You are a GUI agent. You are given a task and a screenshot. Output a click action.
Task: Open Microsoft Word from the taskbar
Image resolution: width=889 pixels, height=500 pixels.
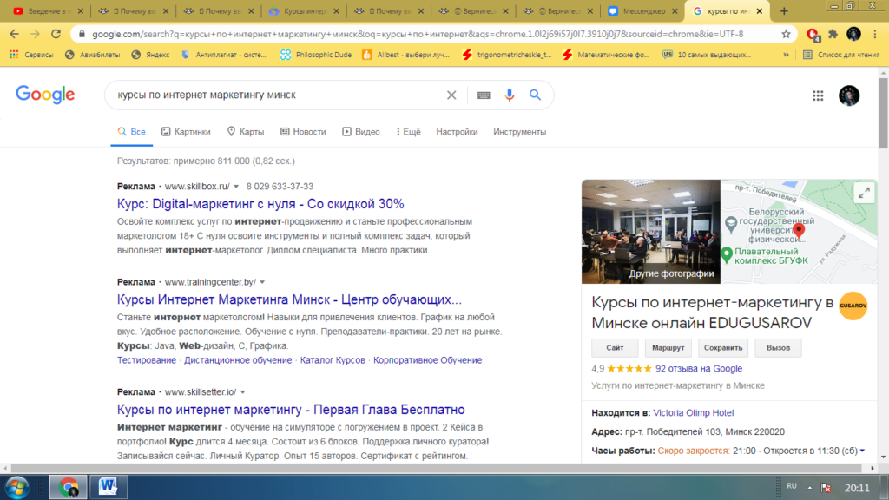(109, 487)
